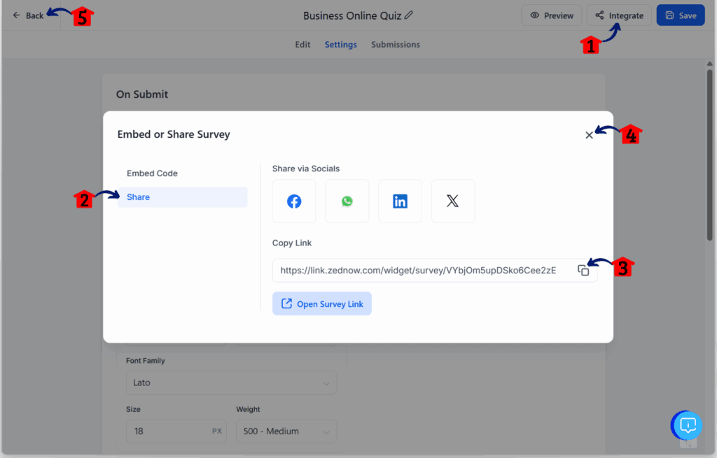Share survey via Facebook icon
717x458 pixels.
coord(294,201)
